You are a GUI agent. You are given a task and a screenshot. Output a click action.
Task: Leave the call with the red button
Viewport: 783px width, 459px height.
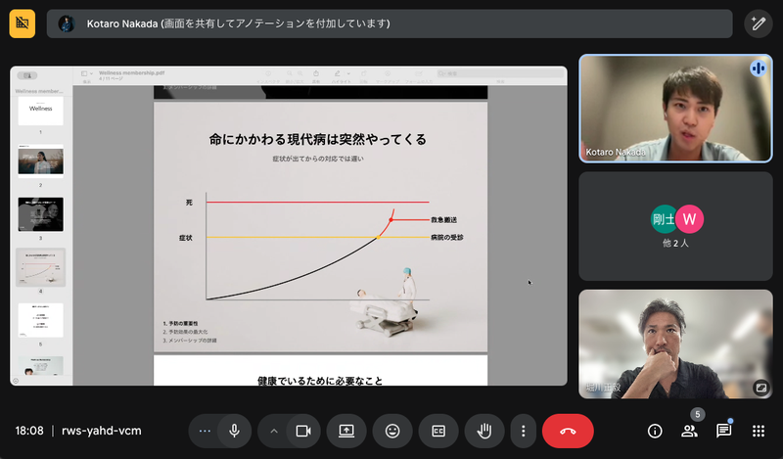(x=568, y=431)
